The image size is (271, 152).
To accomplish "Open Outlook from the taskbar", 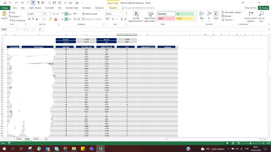I will coord(48,149).
